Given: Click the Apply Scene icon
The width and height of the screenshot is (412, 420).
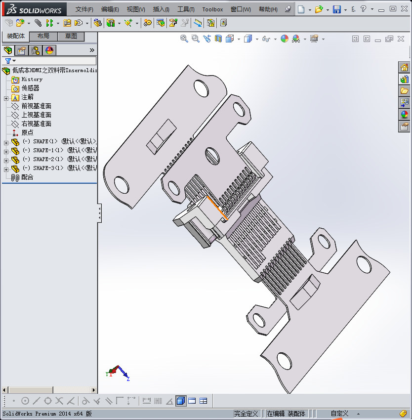Looking at the screenshot, I should [296, 39].
